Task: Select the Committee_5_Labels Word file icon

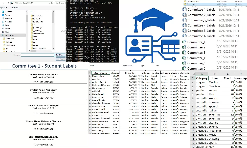Action: [184, 31]
